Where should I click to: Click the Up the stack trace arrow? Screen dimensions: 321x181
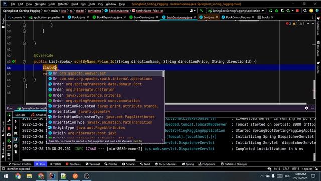point(16,121)
